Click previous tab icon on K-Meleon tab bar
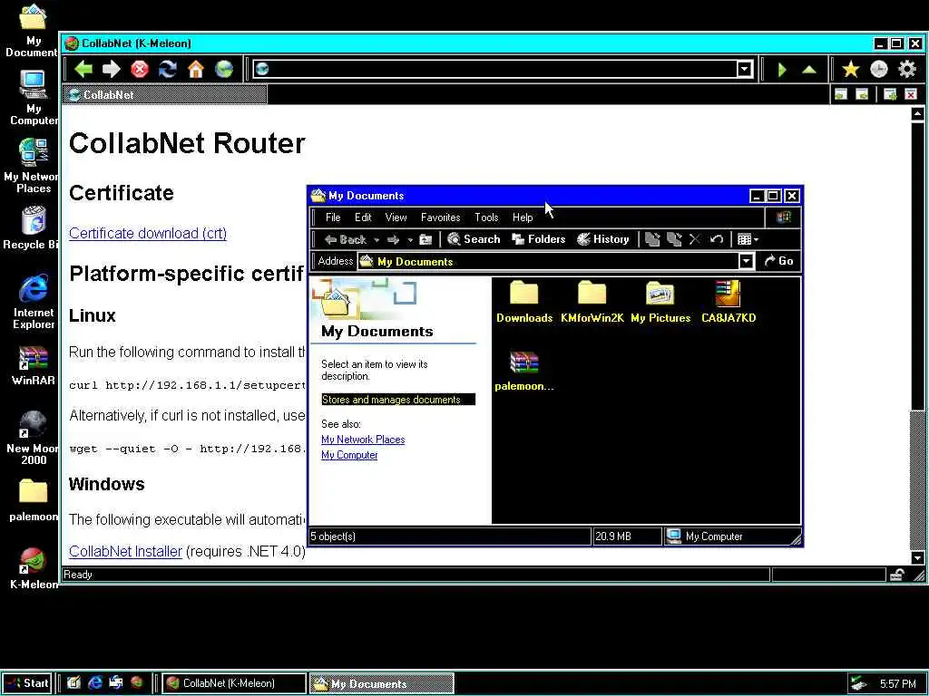The image size is (929, 696). tap(841, 94)
